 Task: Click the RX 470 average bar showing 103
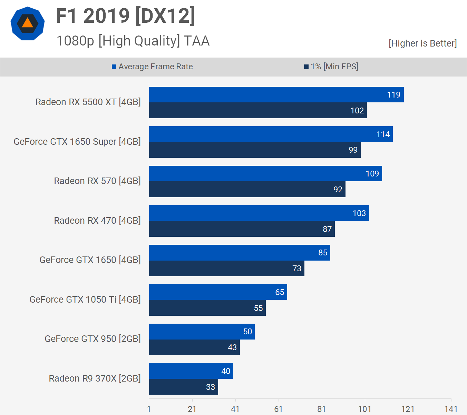[x=259, y=213]
